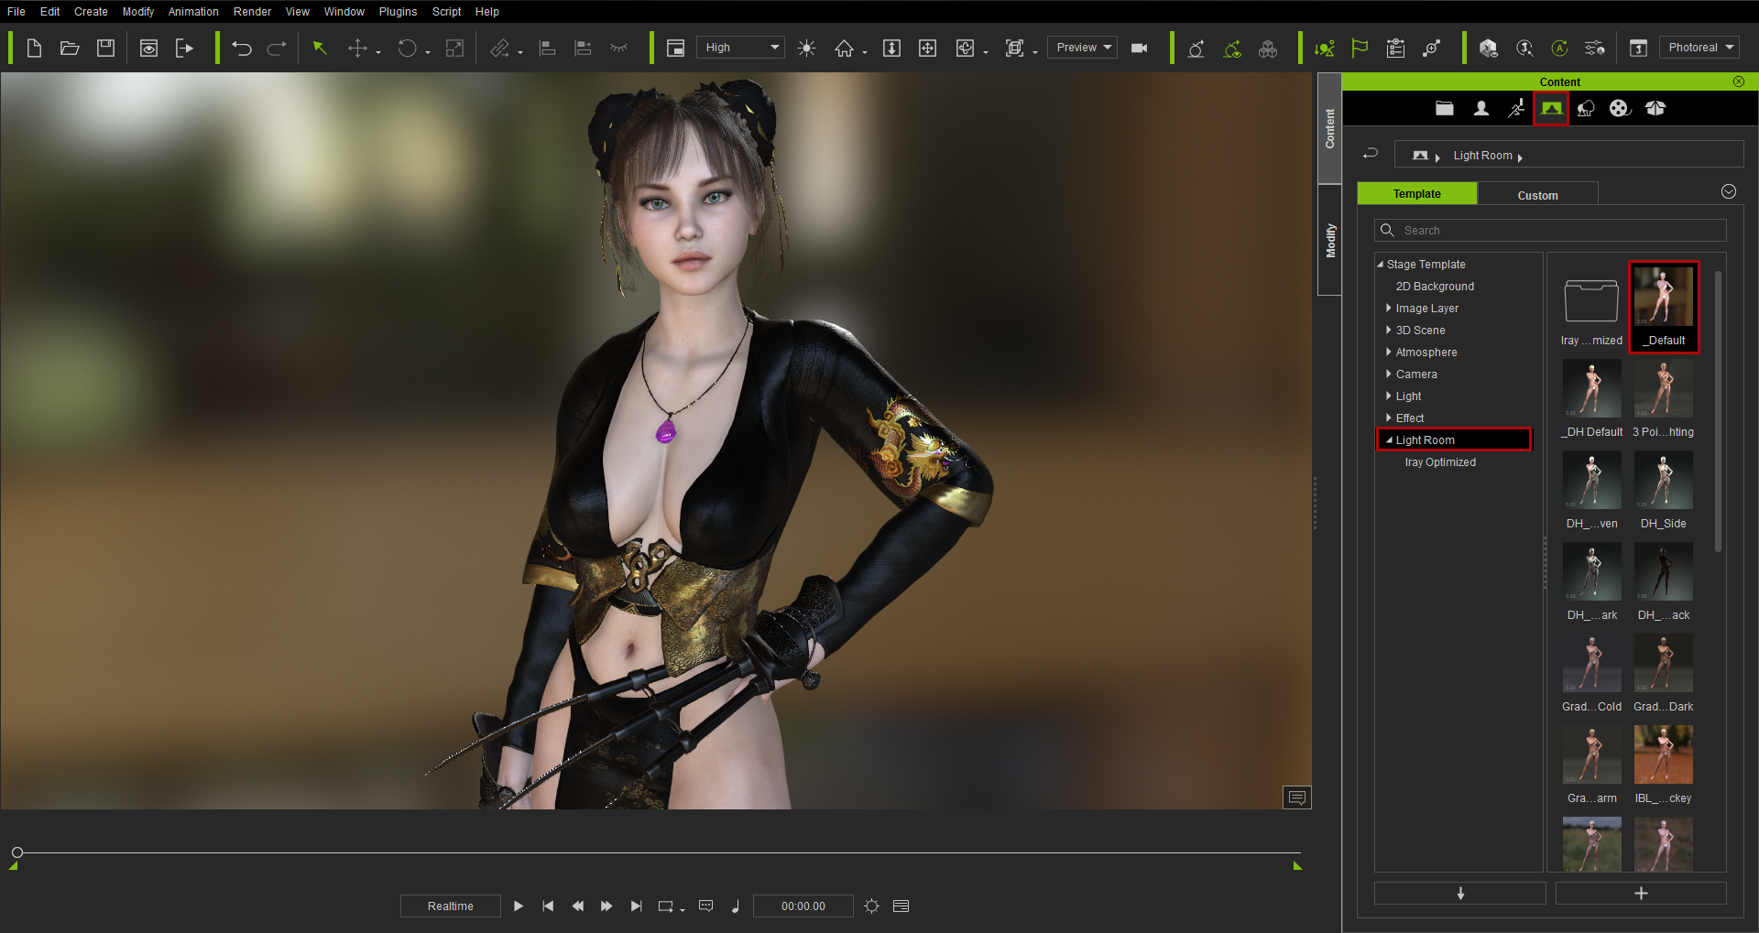Image resolution: width=1759 pixels, height=933 pixels.
Task: Expand the Atmosphere tree node
Action: coord(1389,353)
